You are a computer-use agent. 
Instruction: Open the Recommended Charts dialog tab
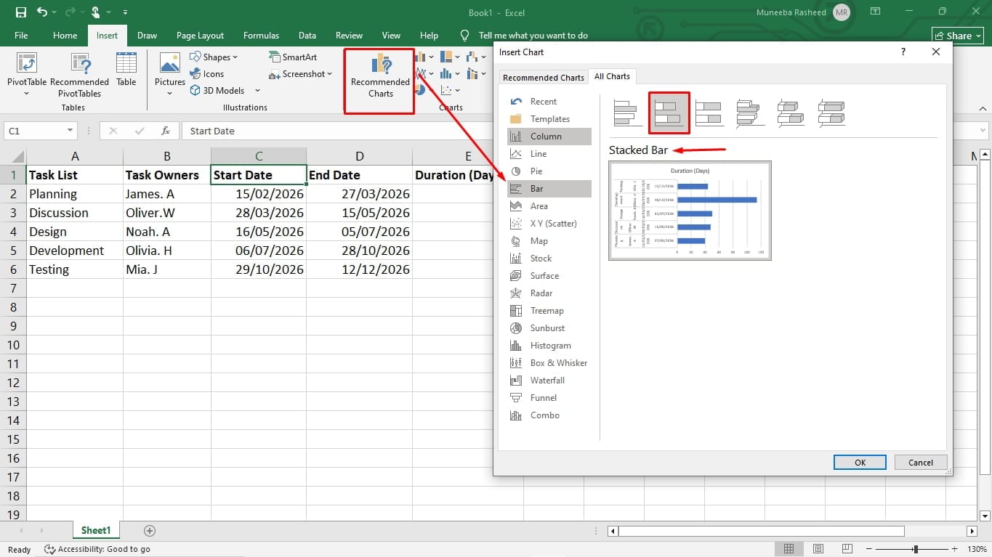[x=544, y=77]
